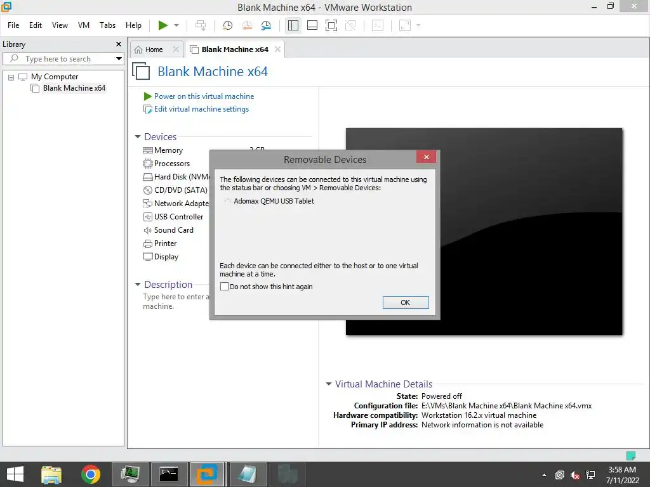Click the USB Controller device icon
Image resolution: width=650 pixels, height=487 pixels.
(x=147, y=217)
